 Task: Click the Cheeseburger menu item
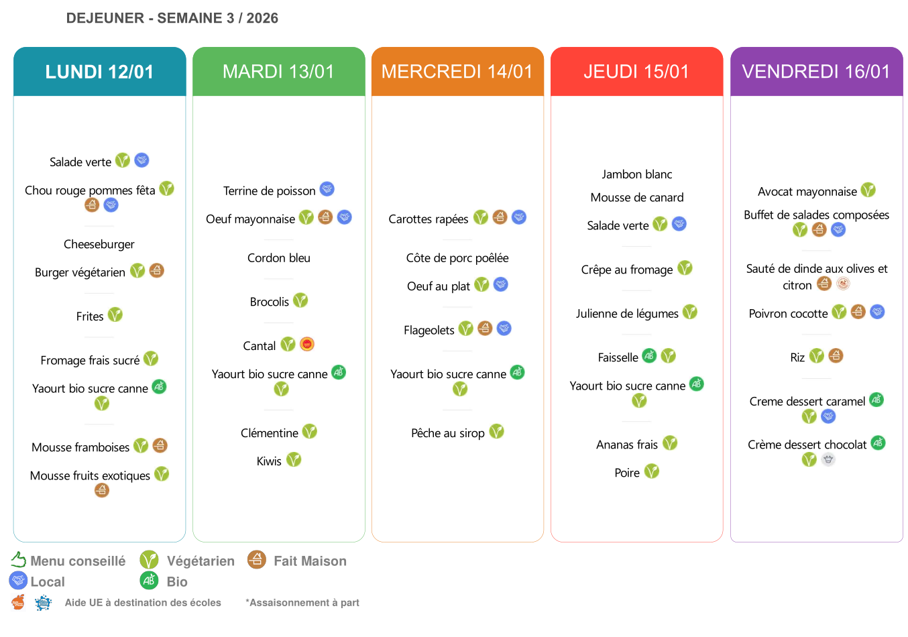[x=99, y=244]
